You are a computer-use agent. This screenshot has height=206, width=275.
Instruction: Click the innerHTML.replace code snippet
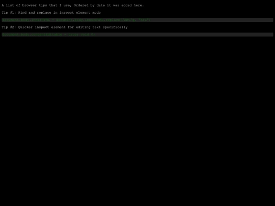click(137, 20)
